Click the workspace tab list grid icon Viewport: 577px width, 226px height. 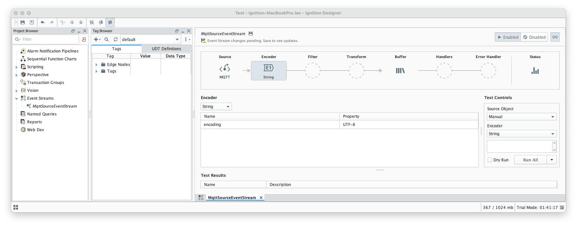201,197
